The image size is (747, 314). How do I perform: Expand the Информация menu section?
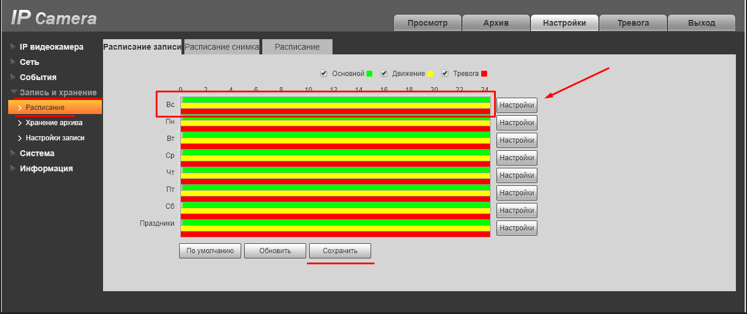[46, 168]
